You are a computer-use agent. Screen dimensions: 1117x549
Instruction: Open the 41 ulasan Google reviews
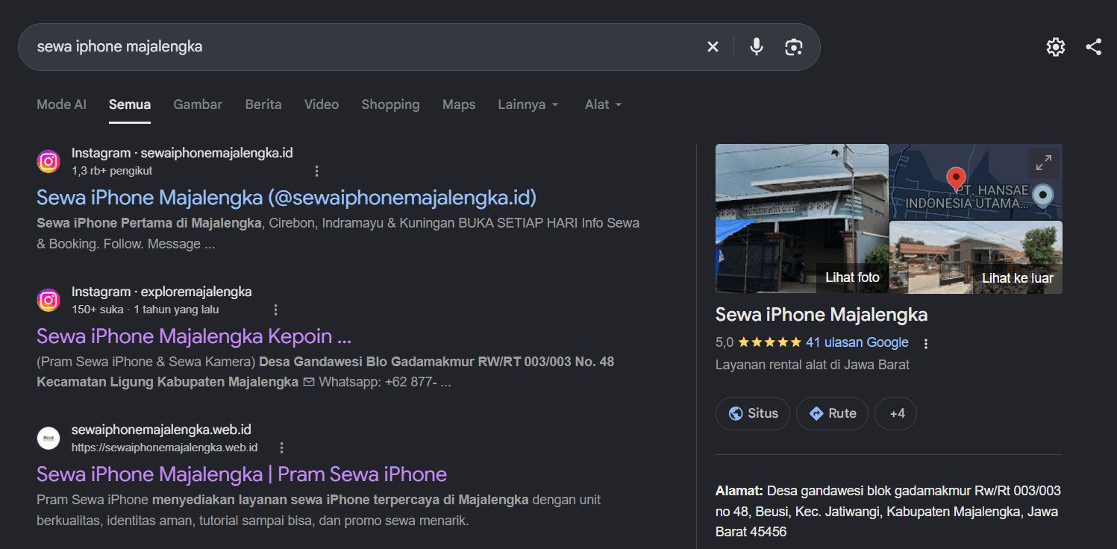point(857,342)
